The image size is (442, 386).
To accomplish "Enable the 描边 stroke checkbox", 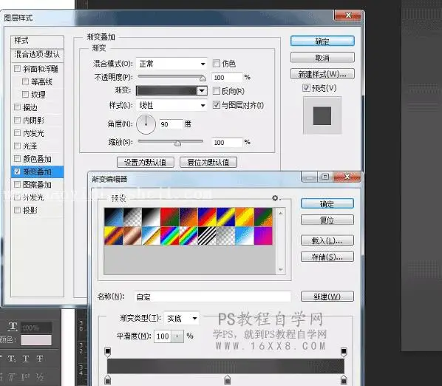I will [x=18, y=107].
